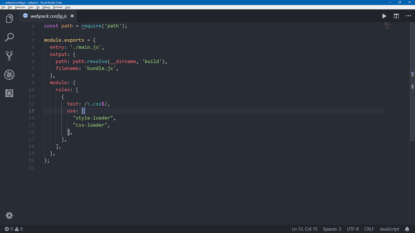Click the editor minimap
Image resolution: width=415 pixels, height=233 pixels.
[388, 27]
